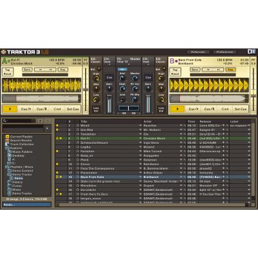Viewport: 258px width, 258px height.
Task: Adjust the Deck A Bal knob
Action: pyautogui.click(x=99, y=69)
